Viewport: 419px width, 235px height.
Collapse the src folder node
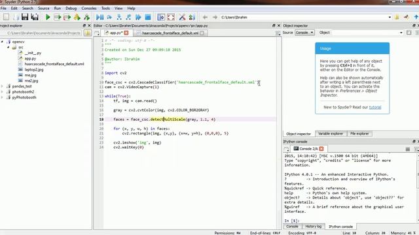8,47
